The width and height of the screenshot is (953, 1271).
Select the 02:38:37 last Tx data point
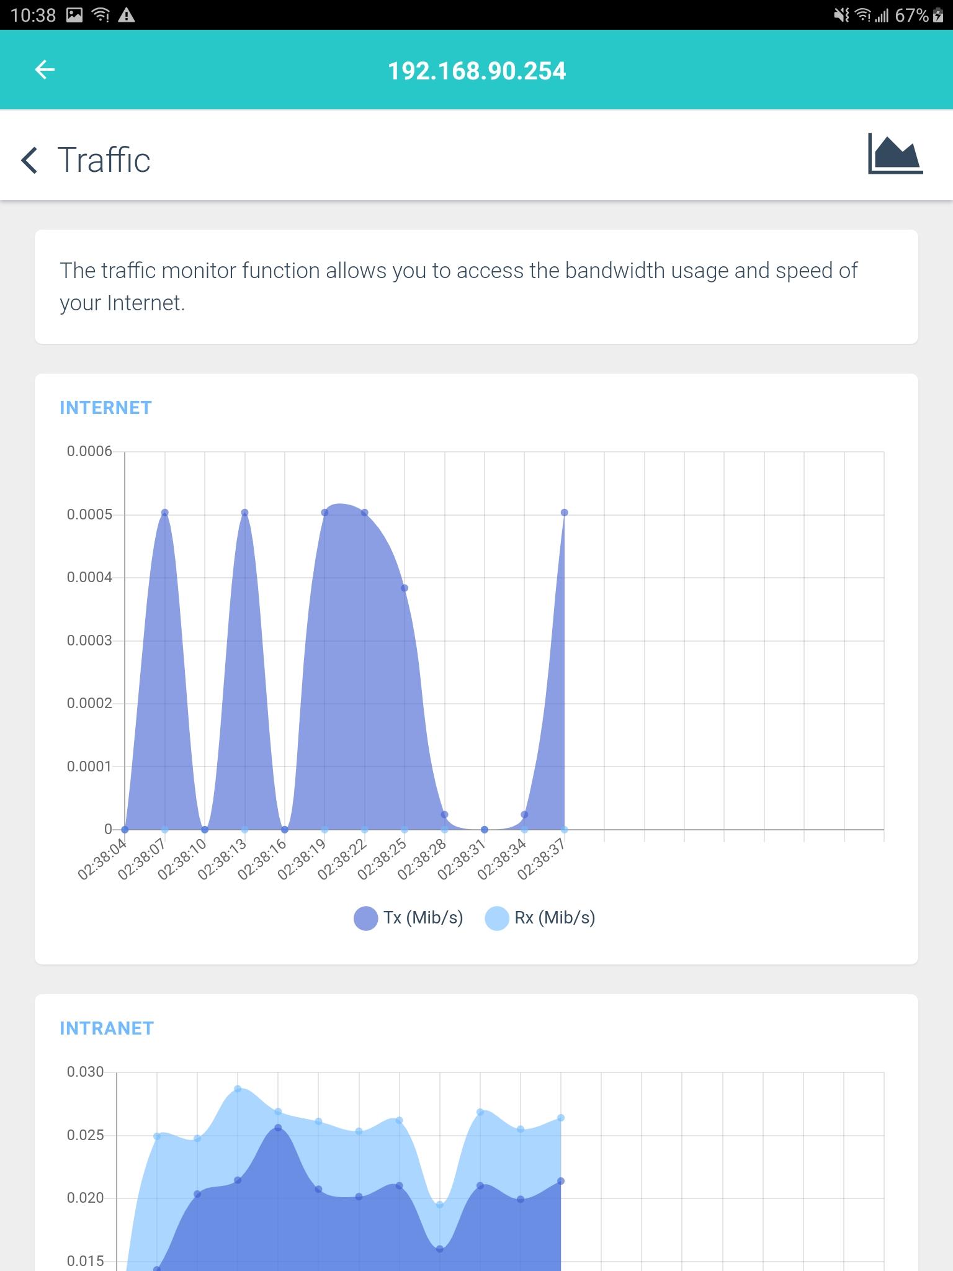click(x=565, y=513)
